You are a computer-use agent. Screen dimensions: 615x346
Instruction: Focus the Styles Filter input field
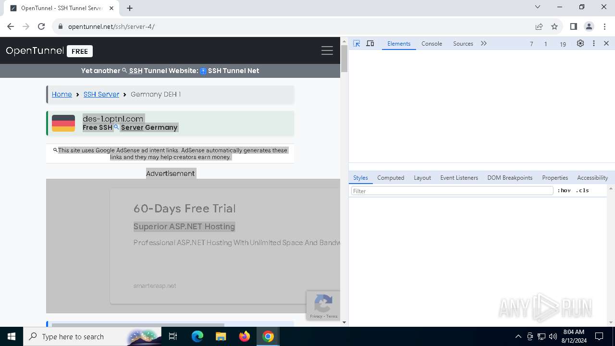tap(452, 191)
